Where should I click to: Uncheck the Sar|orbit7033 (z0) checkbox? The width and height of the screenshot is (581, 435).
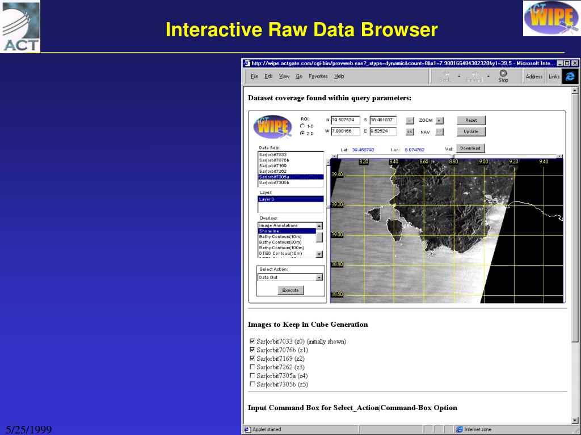coord(252,341)
